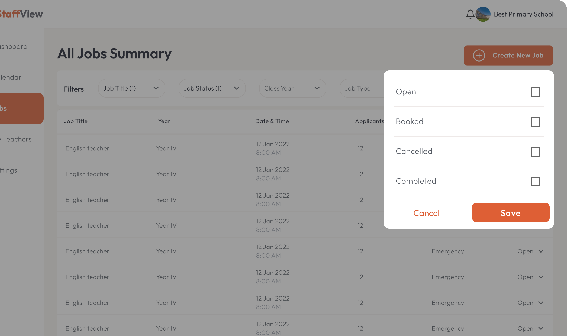Open Calendar from the sidebar
Screen dimensions: 567x336
[11, 77]
